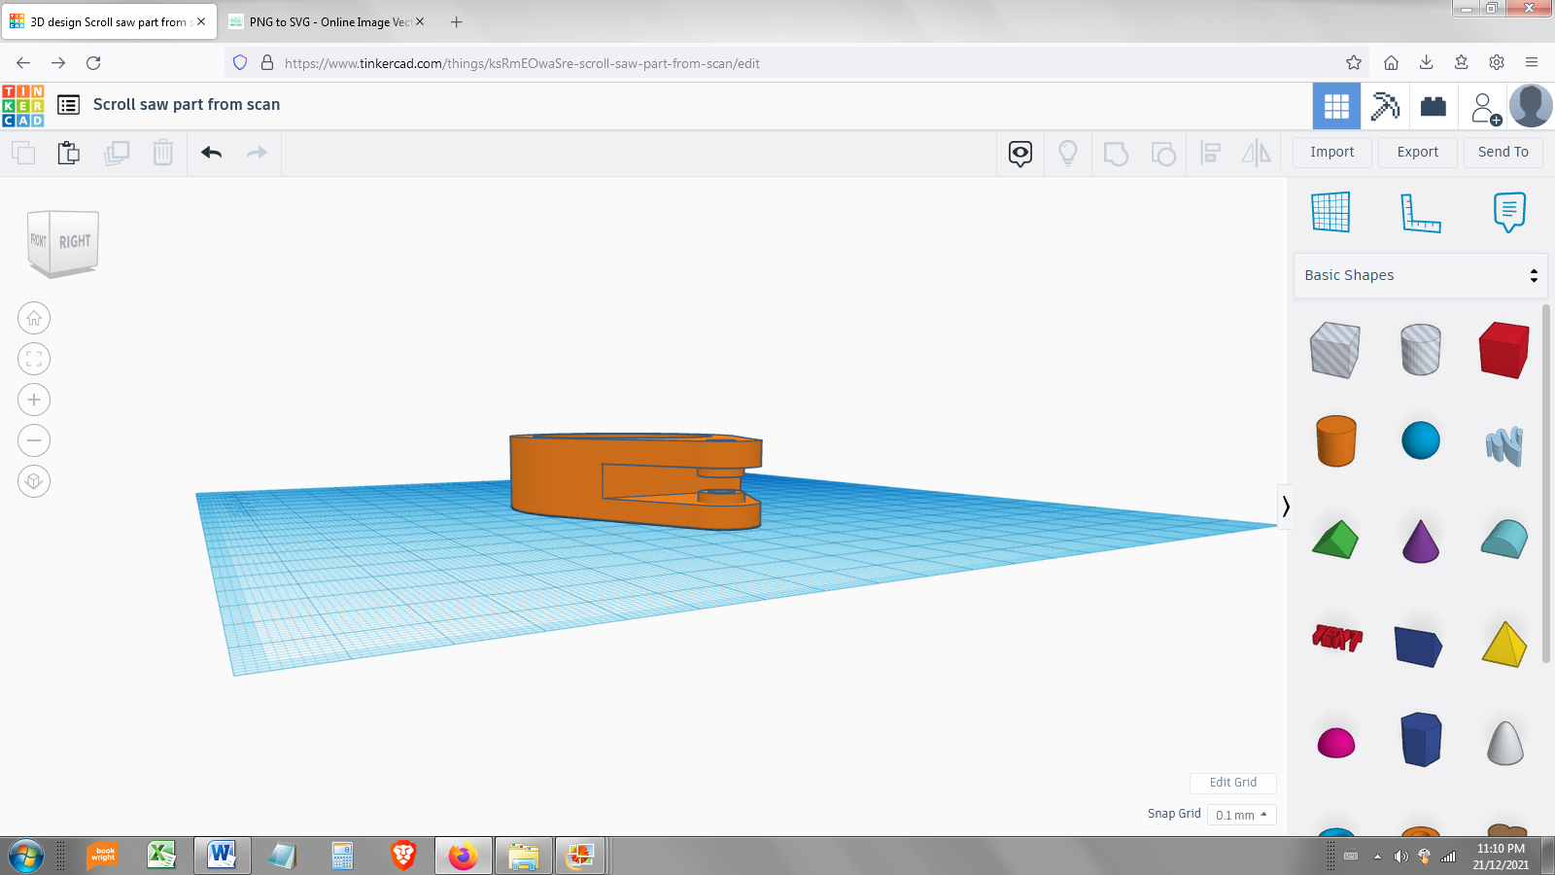Image resolution: width=1555 pixels, height=875 pixels.
Task: Select the orange Cylinder shape
Action: [1336, 441]
